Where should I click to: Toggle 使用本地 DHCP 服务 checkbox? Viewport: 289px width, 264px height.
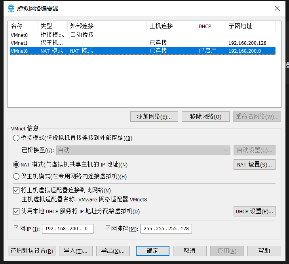click(x=16, y=211)
